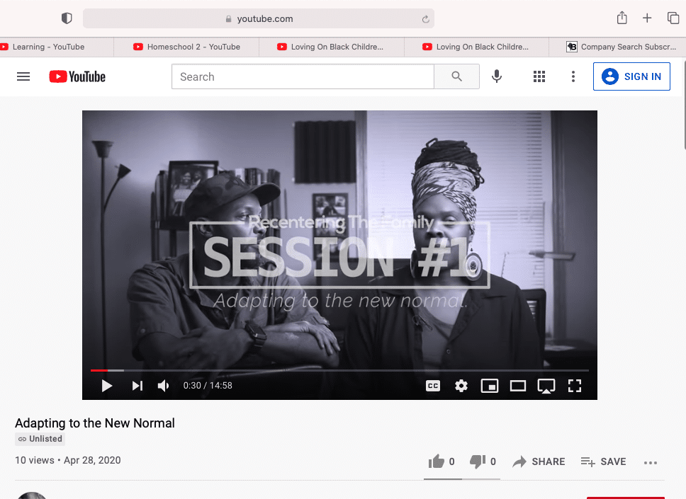686x499 pixels.
Task: Open the first Loving On Black Children tab
Action: pyautogui.click(x=331, y=47)
